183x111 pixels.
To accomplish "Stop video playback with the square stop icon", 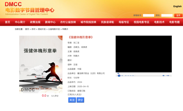I will (122, 76).
